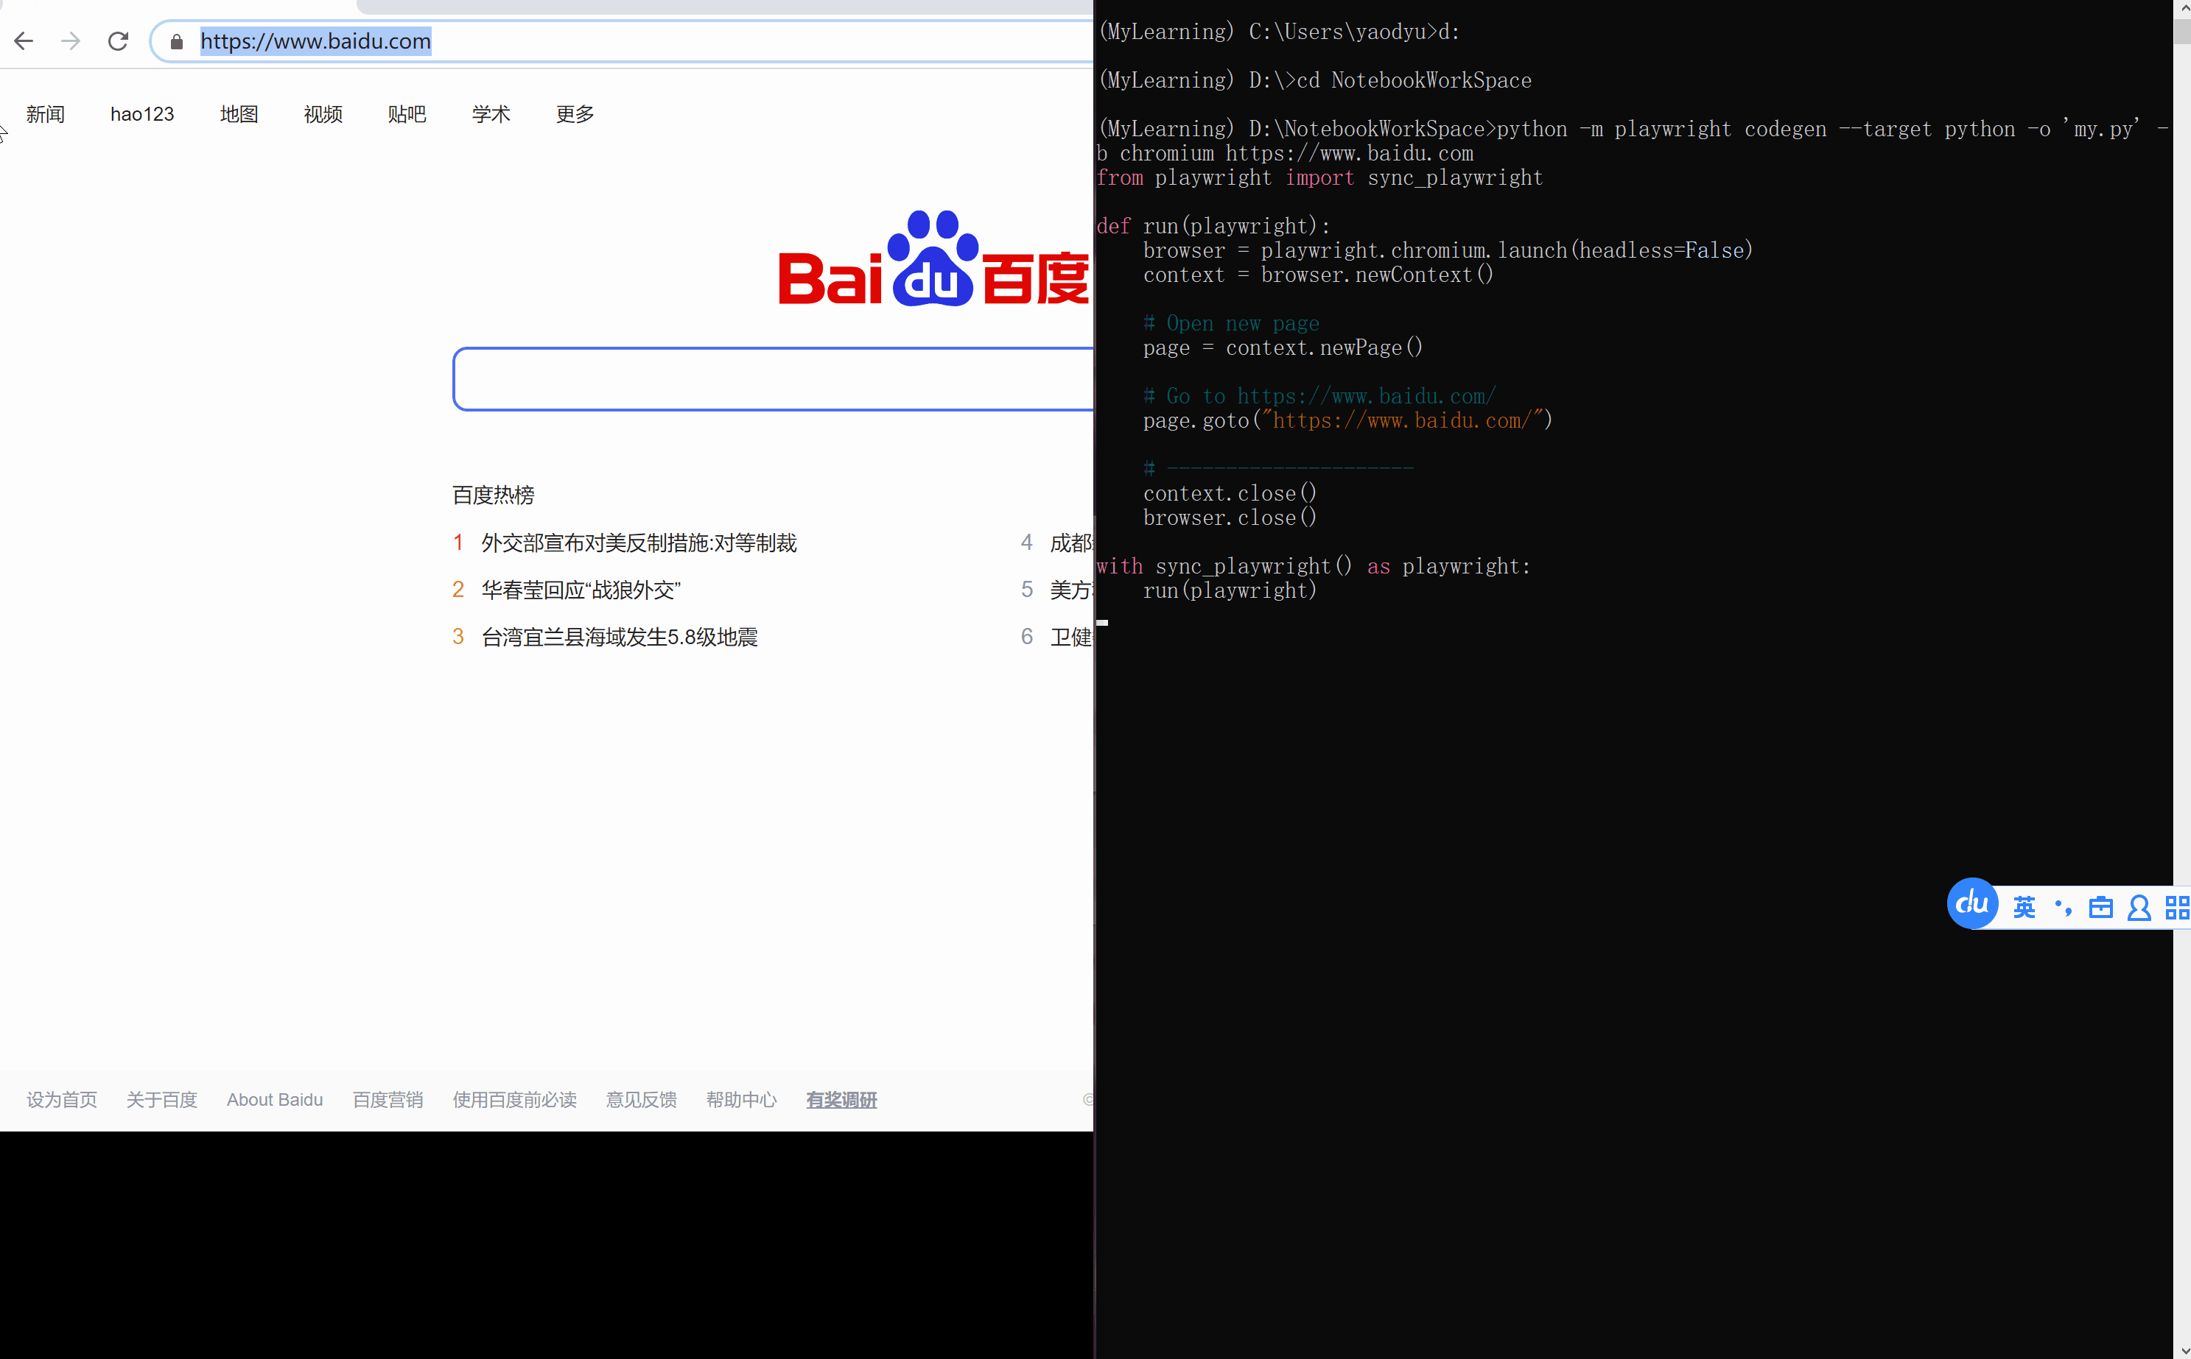Click the Baidu search input field
Image resolution: width=2191 pixels, height=1359 pixels.
tap(772, 378)
